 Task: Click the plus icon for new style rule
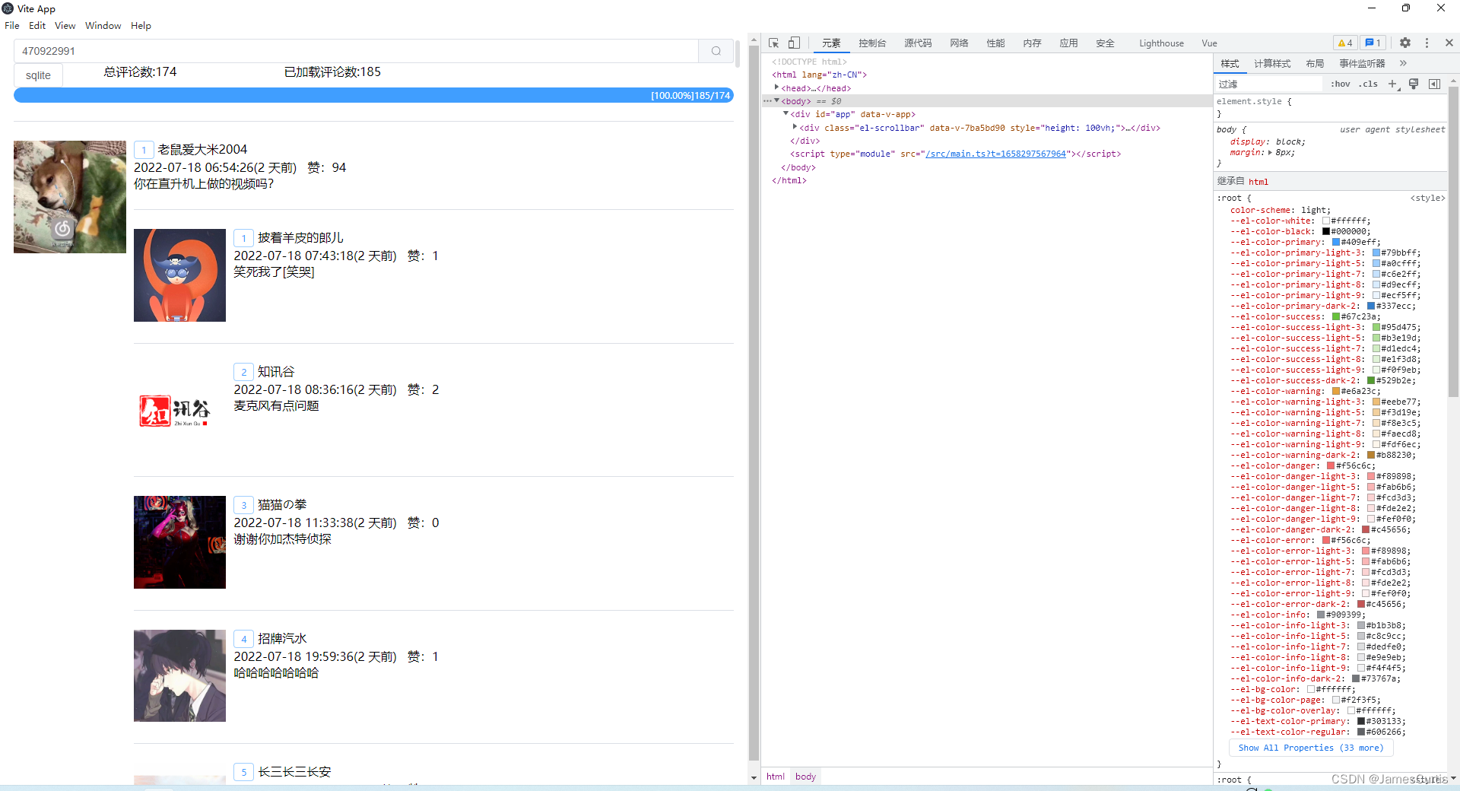pos(1393,84)
